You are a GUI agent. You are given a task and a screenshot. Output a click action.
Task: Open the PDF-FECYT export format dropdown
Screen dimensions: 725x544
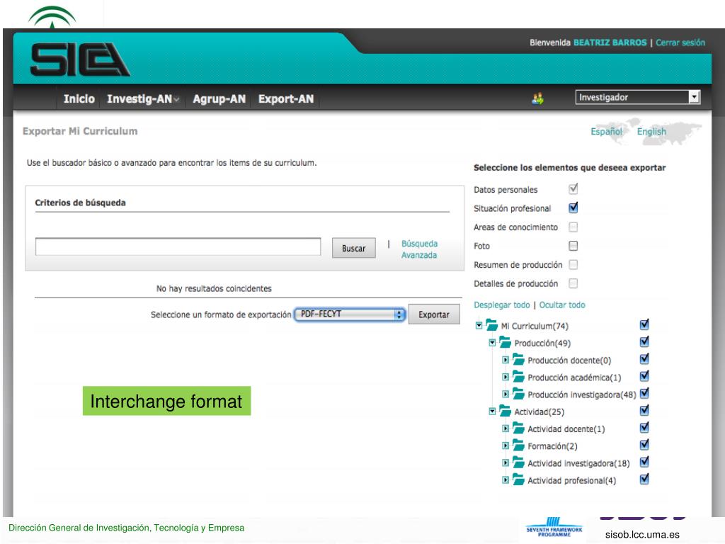coord(350,314)
